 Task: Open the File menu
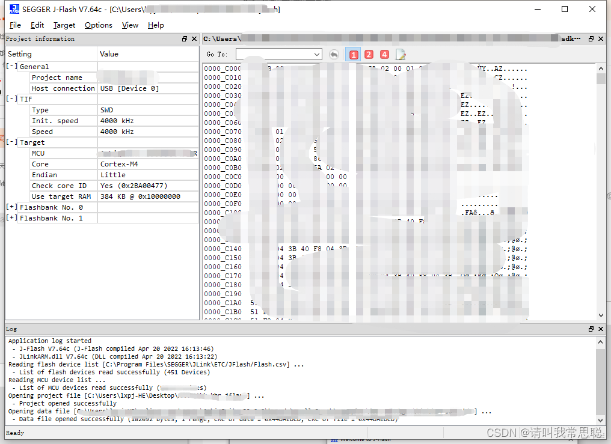point(15,25)
